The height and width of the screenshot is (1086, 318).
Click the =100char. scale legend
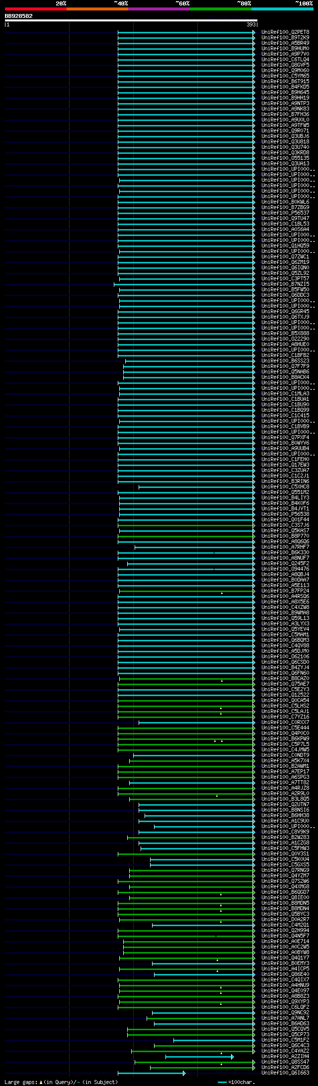coord(237,1082)
